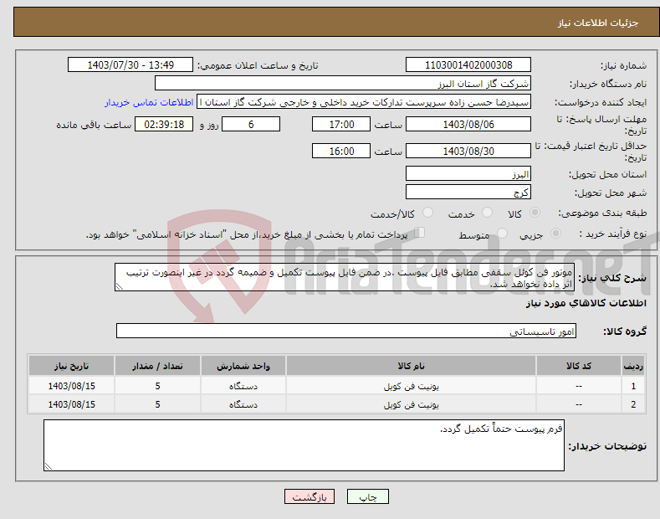660x519 pixels.
Task: Click quantity 5 in row 1
Action: (157, 386)
